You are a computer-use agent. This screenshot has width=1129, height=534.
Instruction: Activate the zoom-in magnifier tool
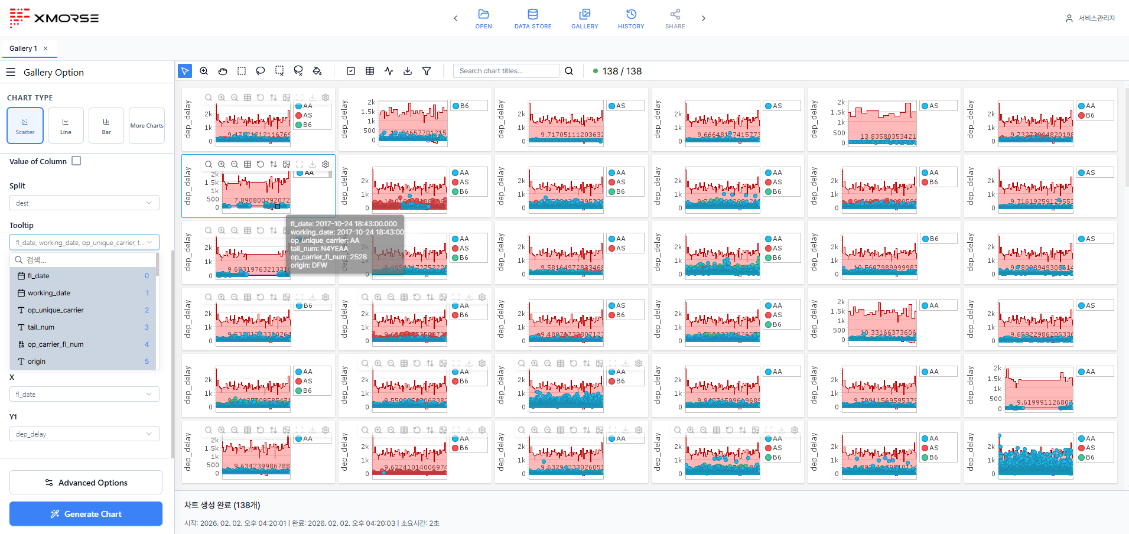[204, 71]
